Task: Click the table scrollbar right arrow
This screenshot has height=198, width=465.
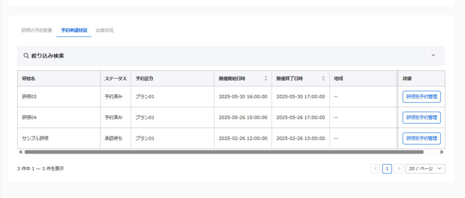Action: pos(442,152)
